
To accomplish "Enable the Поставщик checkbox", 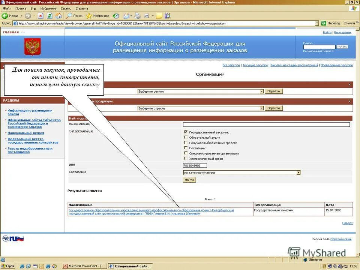I will tap(186, 148).
